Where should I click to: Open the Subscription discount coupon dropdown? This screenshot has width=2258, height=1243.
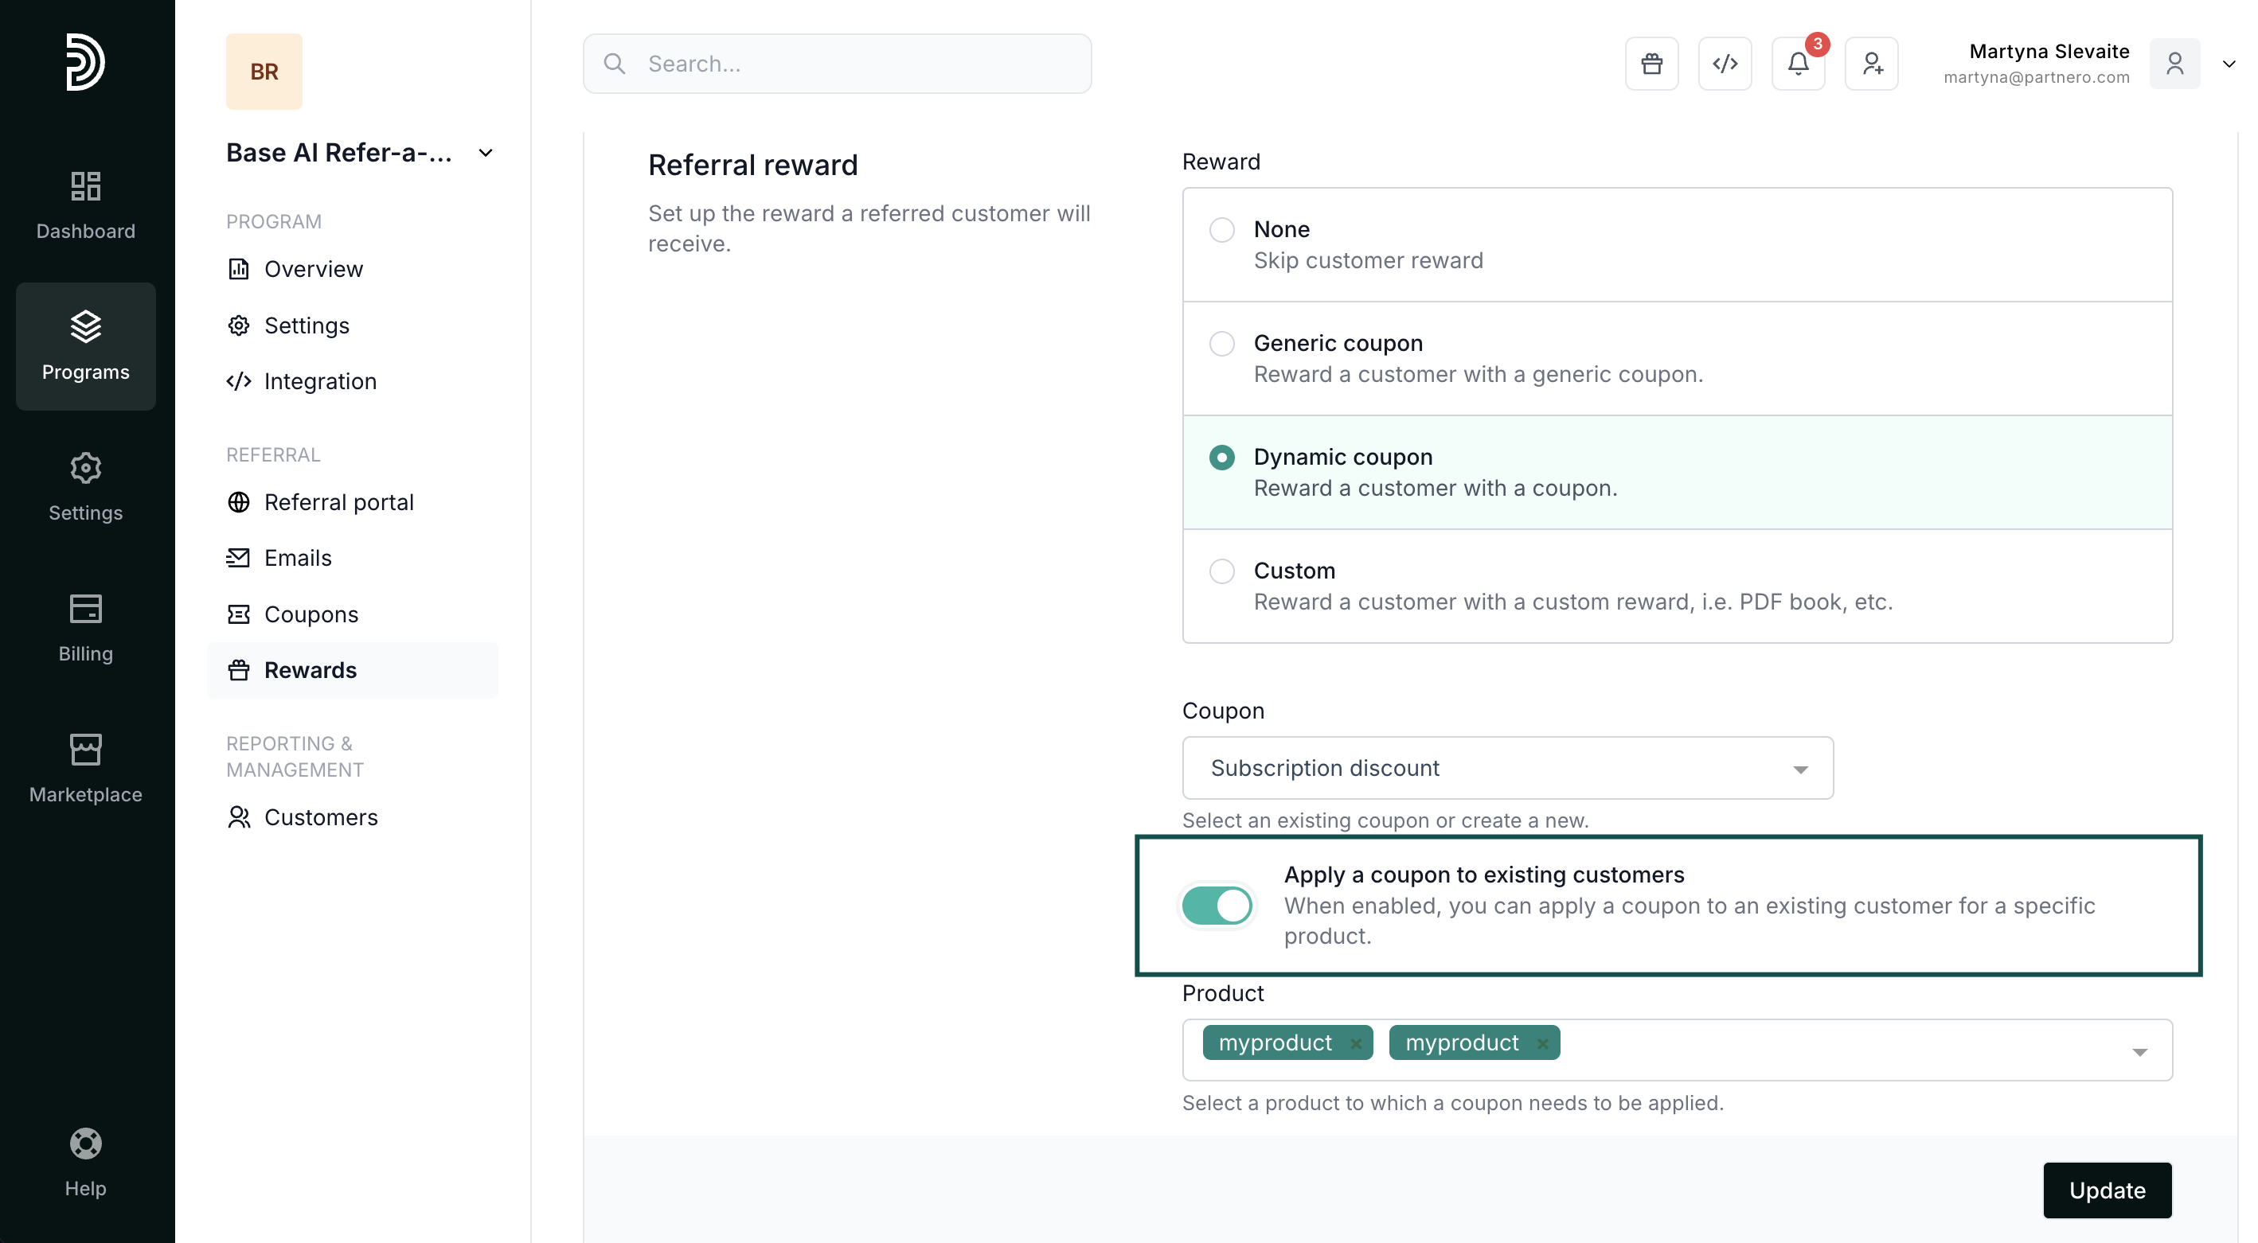click(1507, 768)
